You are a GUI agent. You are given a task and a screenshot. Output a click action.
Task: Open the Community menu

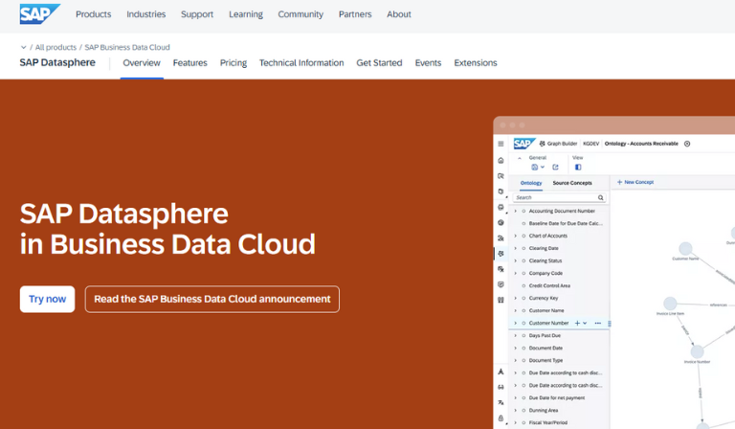point(301,14)
